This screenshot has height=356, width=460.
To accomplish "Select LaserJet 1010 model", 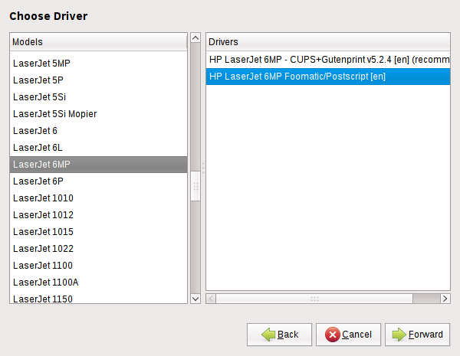I will click(x=99, y=198).
